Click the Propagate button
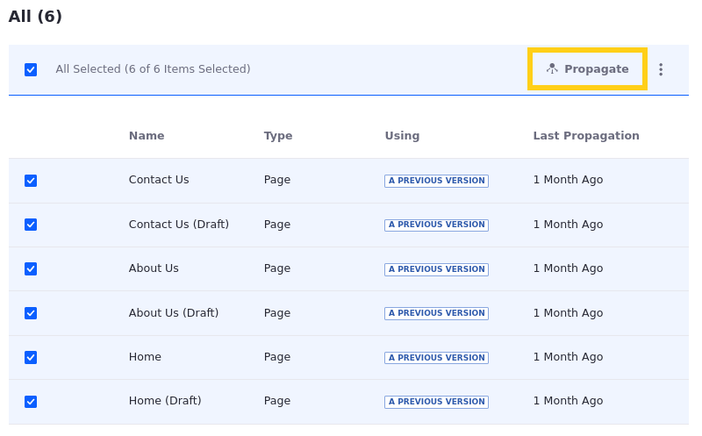 (587, 69)
